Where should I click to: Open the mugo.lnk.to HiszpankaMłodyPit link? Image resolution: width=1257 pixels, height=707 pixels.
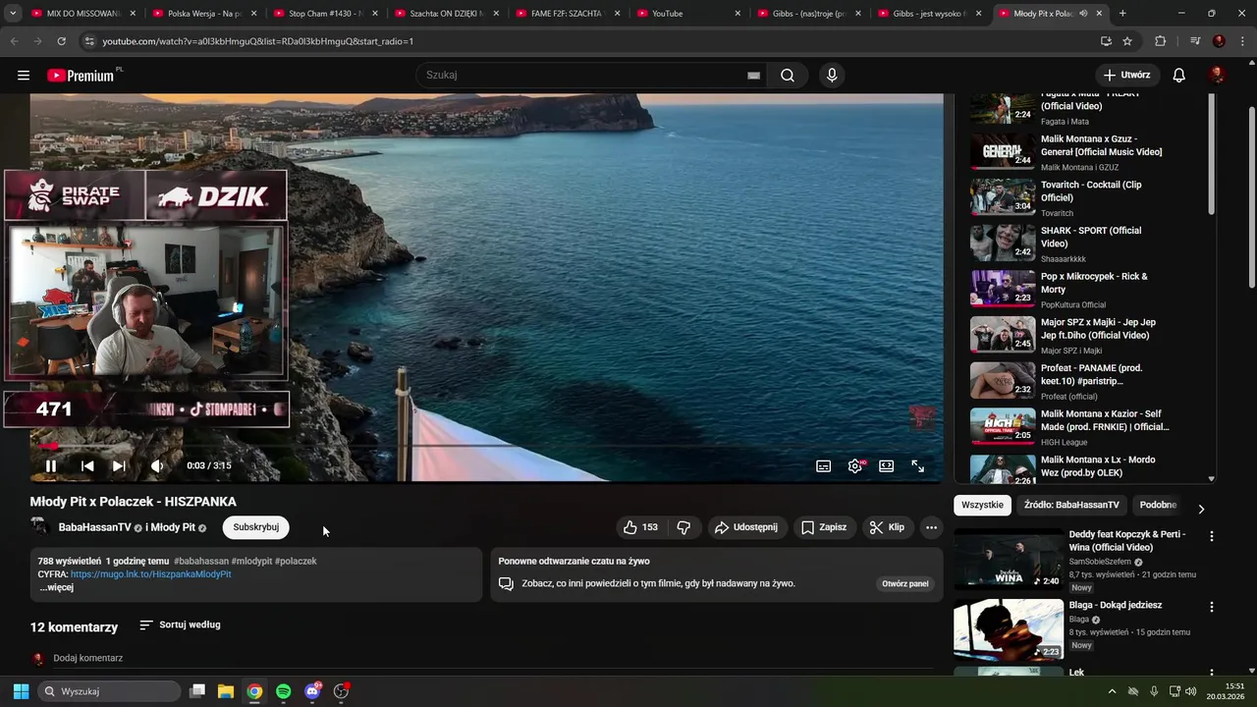click(150, 574)
